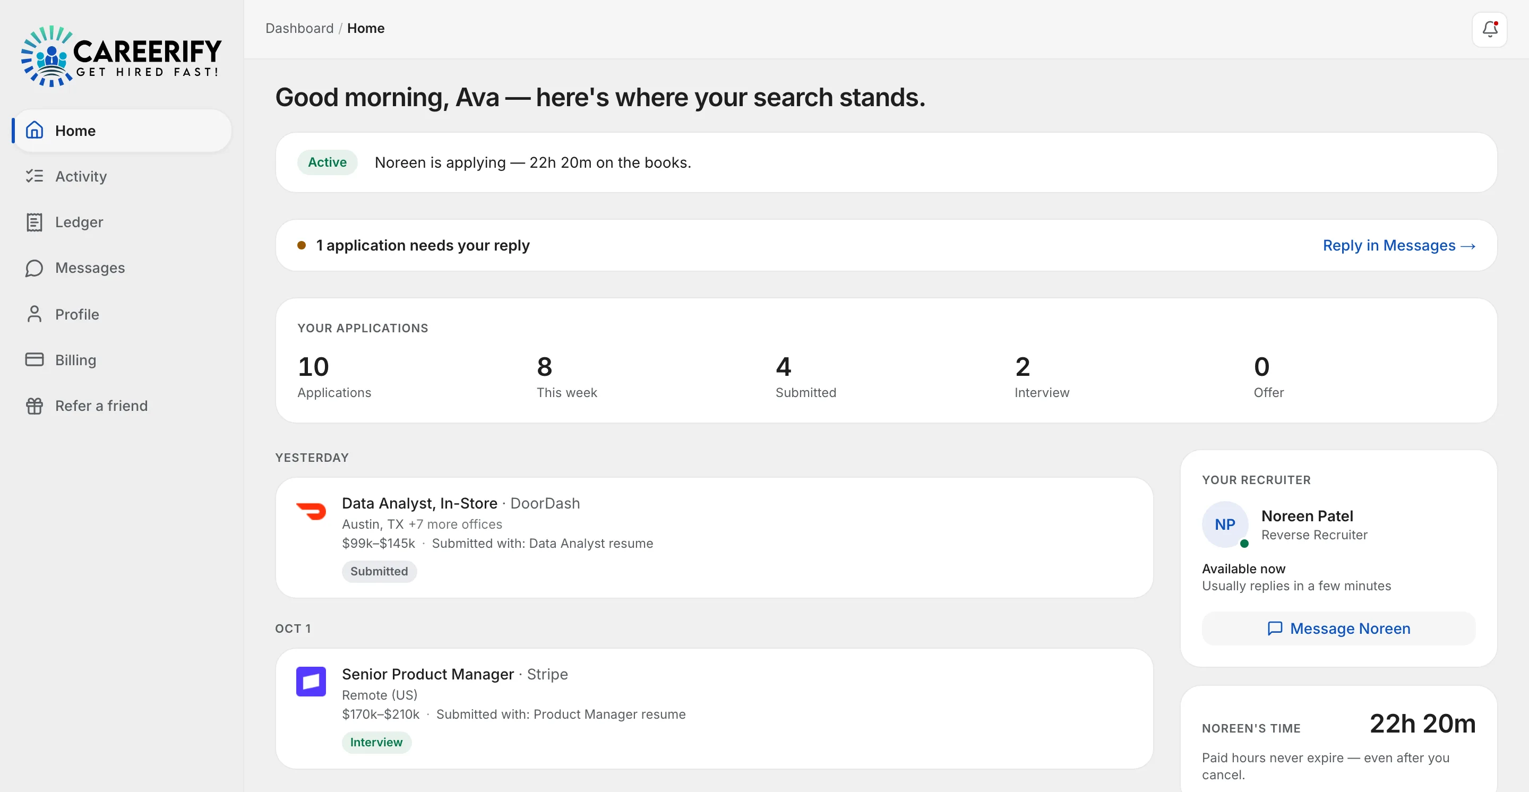Click the '0 Offer' stat
The height and width of the screenshot is (792, 1529).
point(1268,376)
